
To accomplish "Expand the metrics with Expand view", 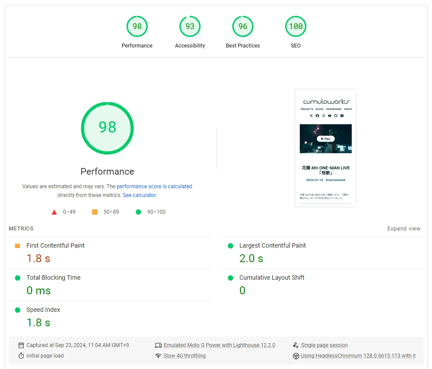I will pos(403,229).
